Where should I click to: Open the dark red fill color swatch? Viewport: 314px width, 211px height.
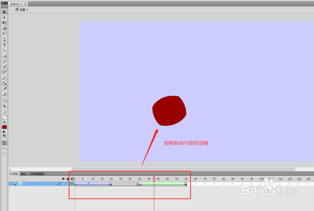[x=4, y=127]
